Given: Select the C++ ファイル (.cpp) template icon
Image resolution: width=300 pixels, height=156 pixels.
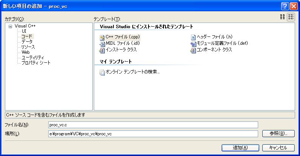Looking at the screenshot, I should click(x=102, y=38).
